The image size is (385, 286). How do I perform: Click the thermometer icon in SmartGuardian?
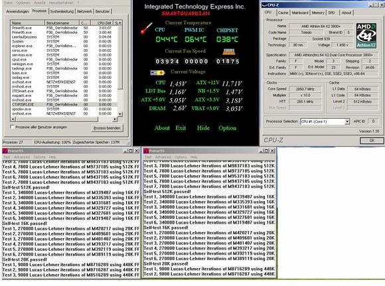tap(146, 29)
